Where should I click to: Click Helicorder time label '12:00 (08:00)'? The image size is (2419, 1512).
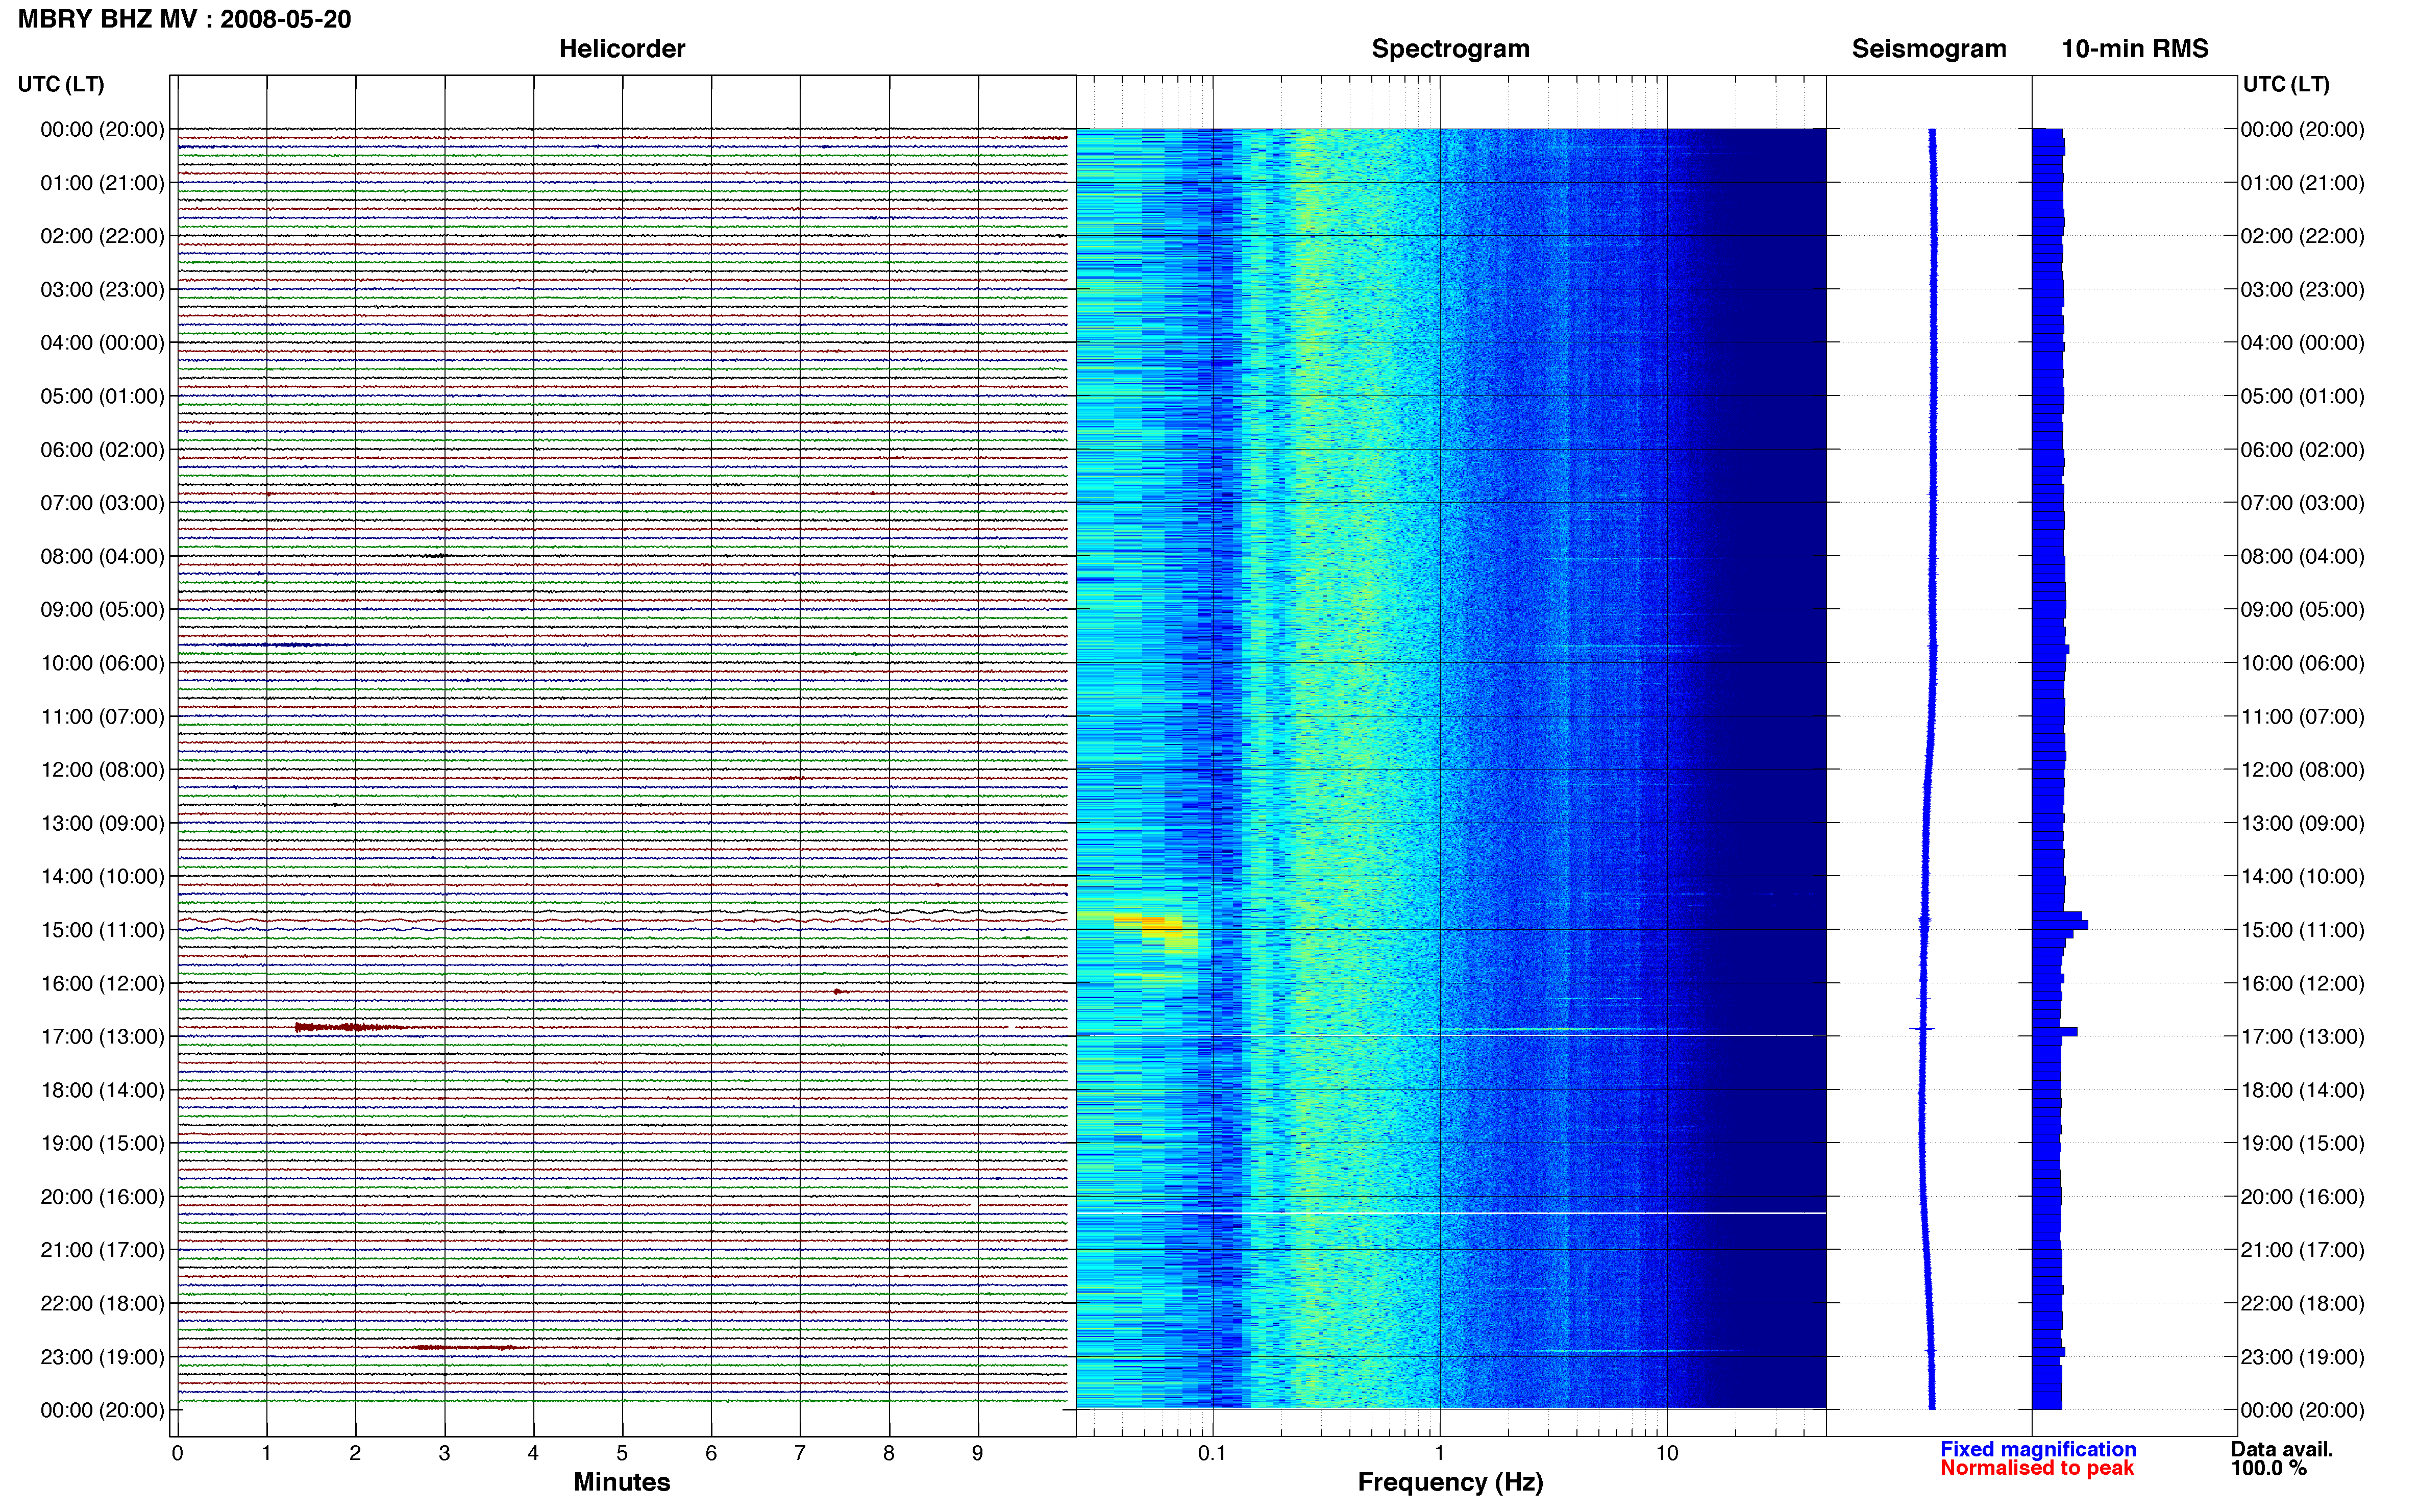(x=102, y=770)
